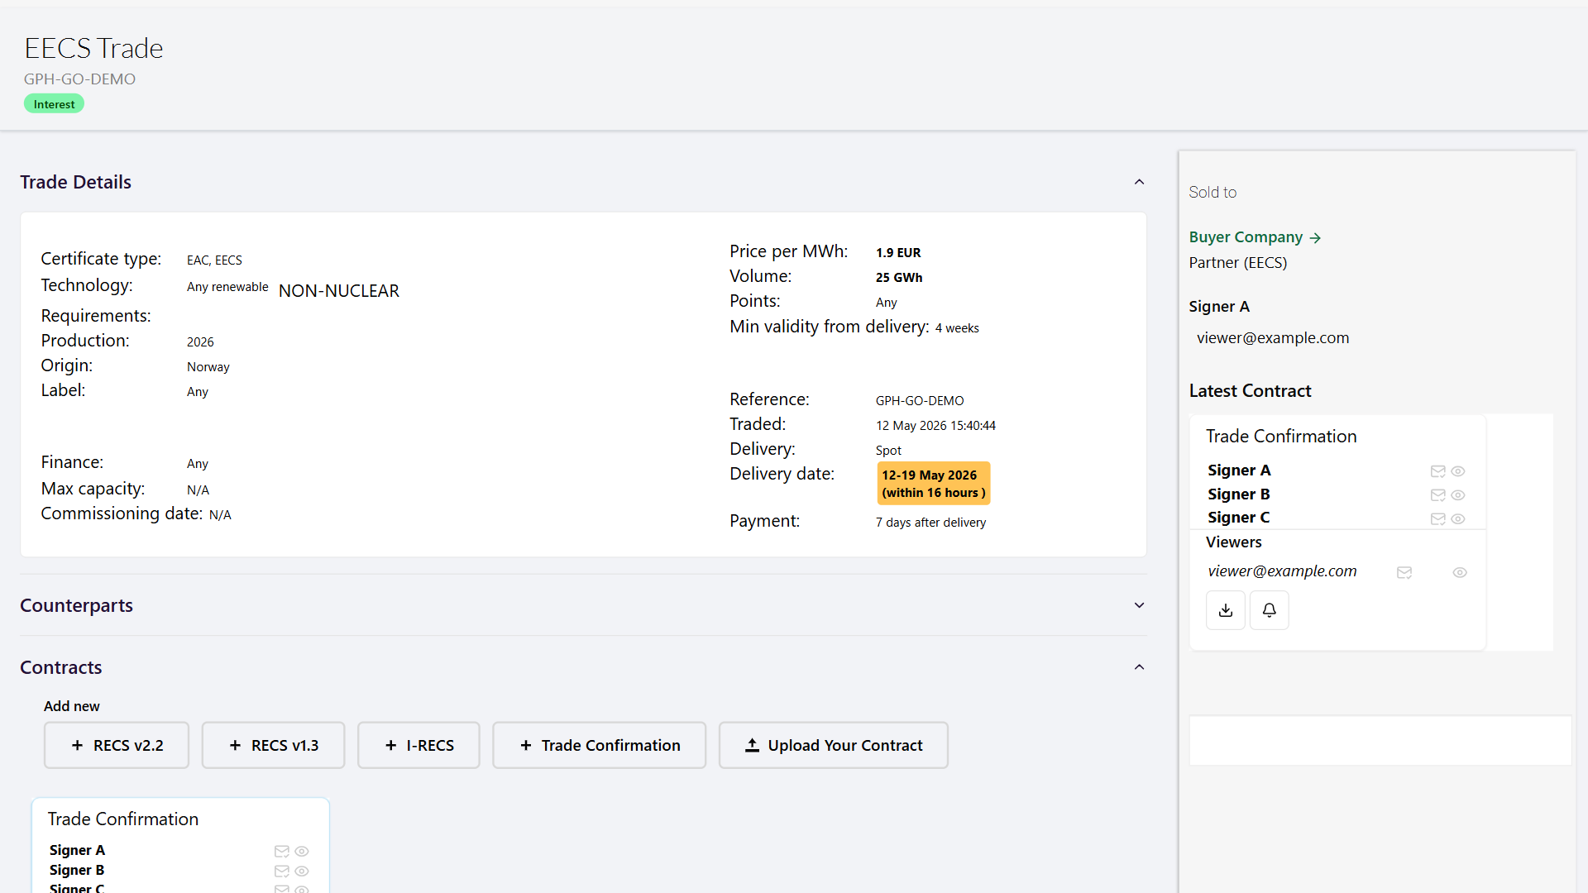Click the italic viewer@example.com in Viewers list

tap(1282, 571)
